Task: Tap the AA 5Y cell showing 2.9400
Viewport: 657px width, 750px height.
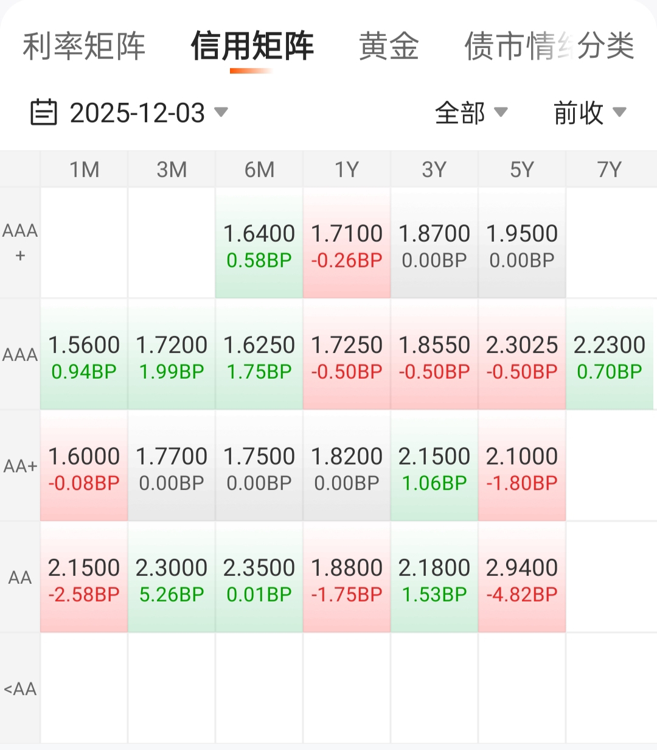Action: pos(522,578)
